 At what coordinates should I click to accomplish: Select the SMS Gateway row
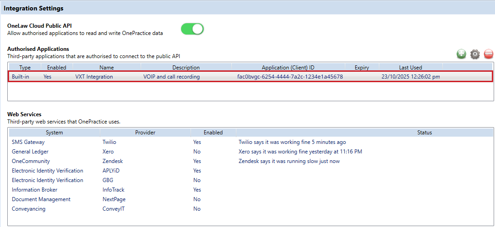coord(250,142)
